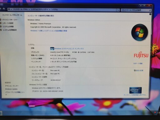Click the Fujitsu logo
The width and height of the screenshot is (160, 120).
[x=141, y=55]
